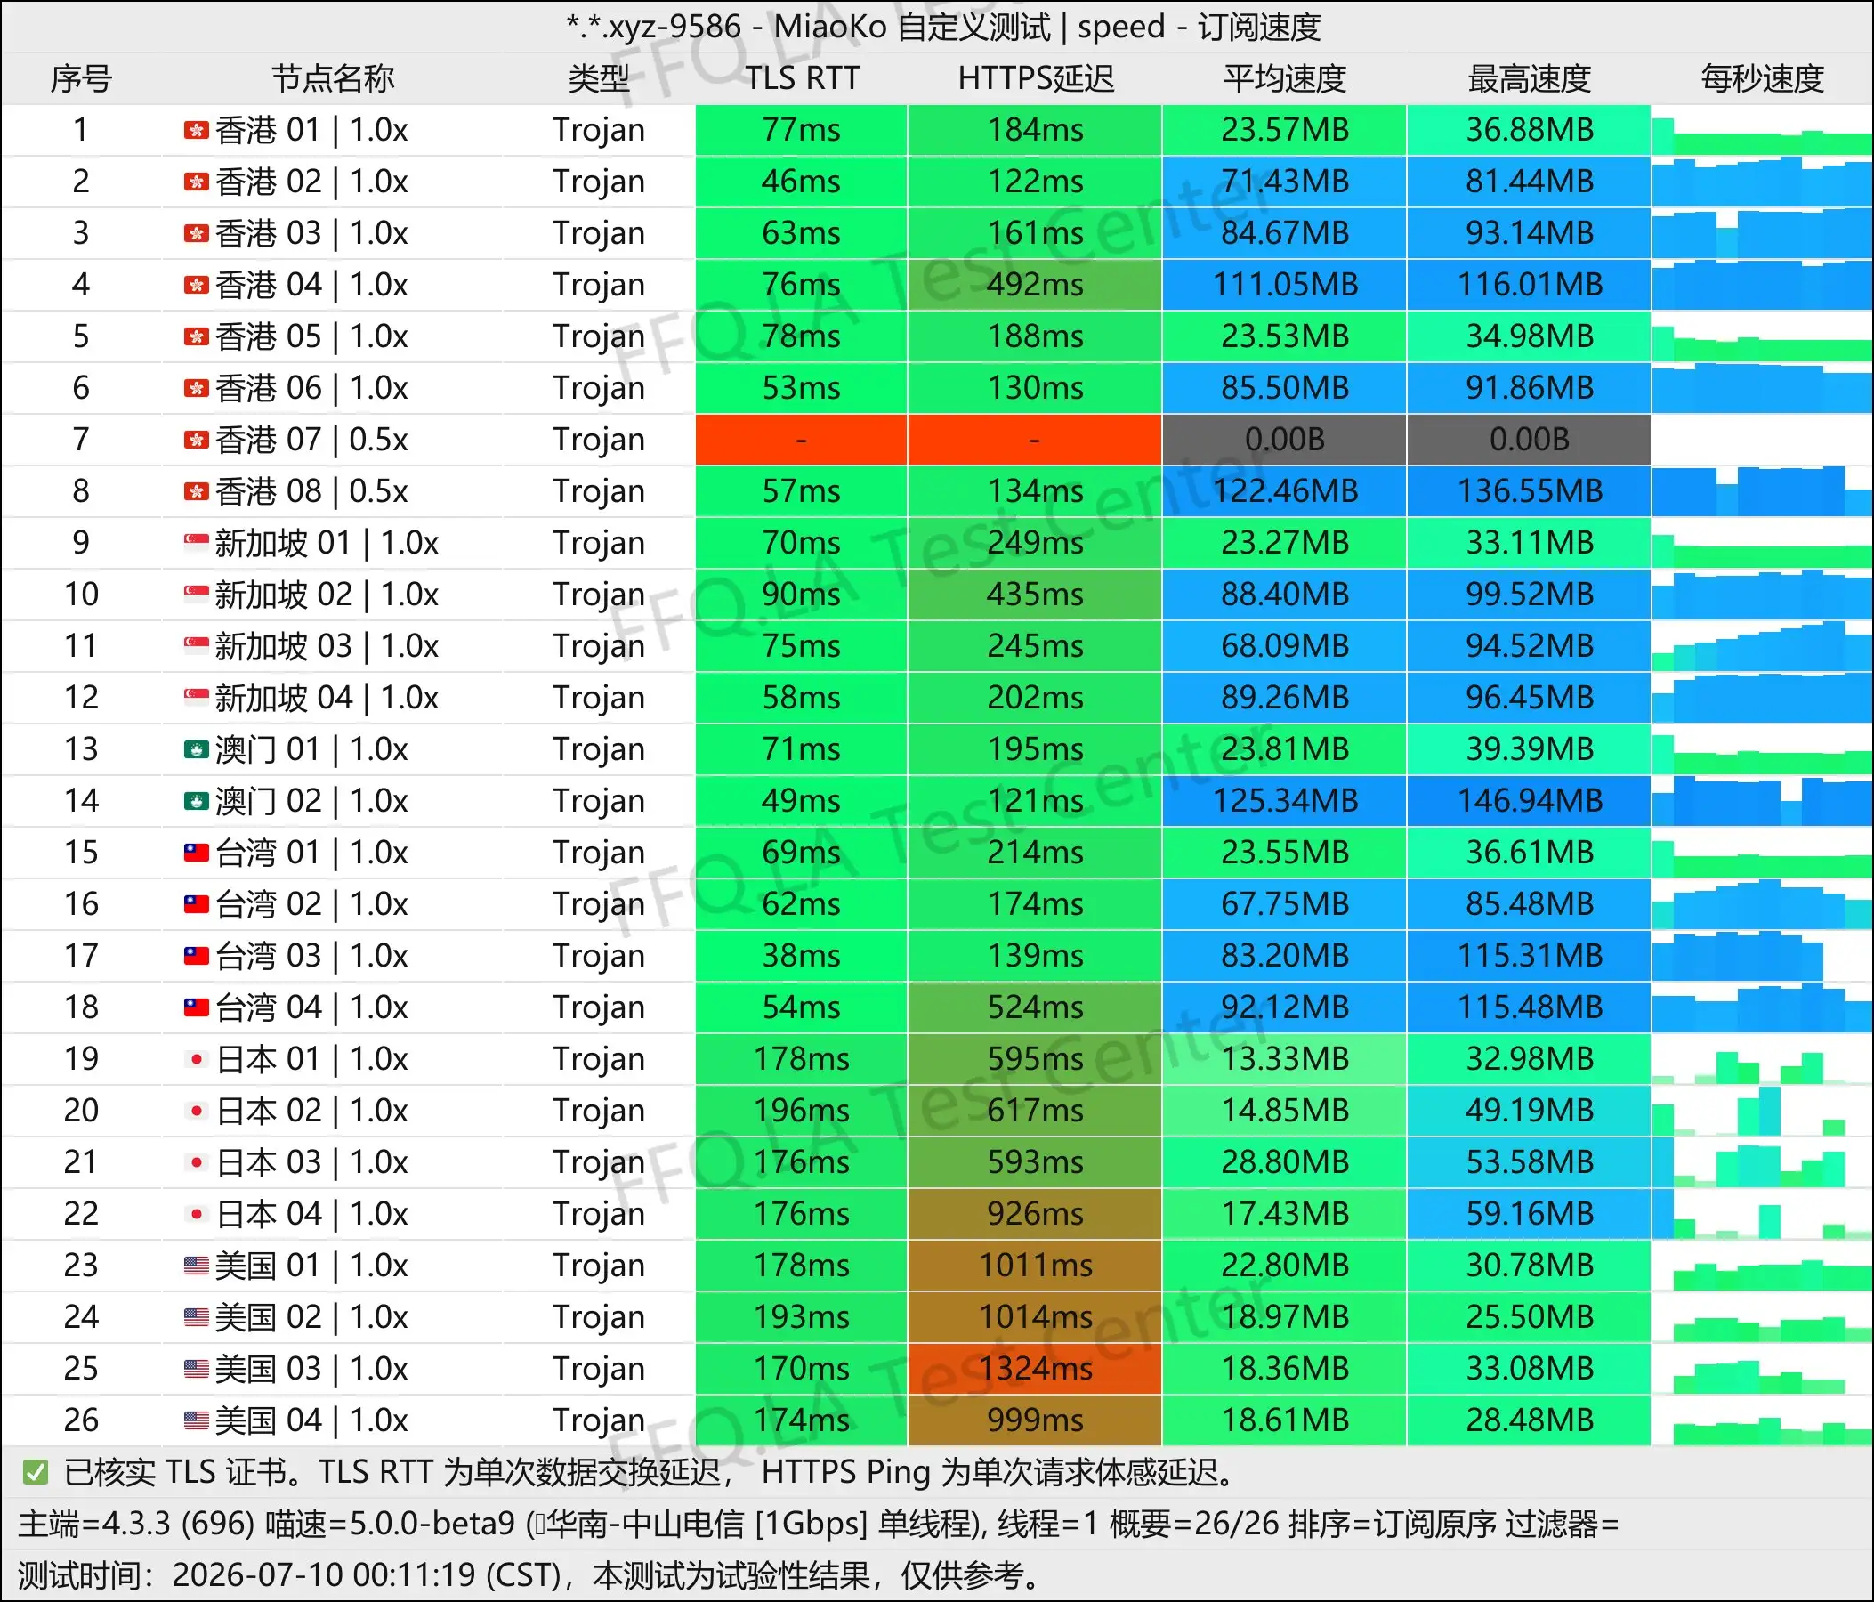Click the Singapore flag beside 新加坡 02
This screenshot has width=1874, height=1602.
tap(197, 595)
